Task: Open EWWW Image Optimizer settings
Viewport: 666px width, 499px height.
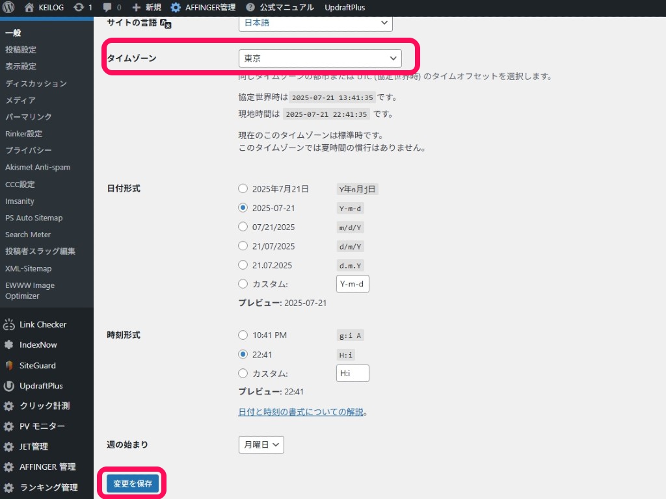Action: click(x=30, y=290)
